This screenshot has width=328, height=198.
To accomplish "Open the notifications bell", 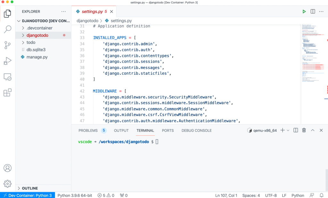I will 322,195.
